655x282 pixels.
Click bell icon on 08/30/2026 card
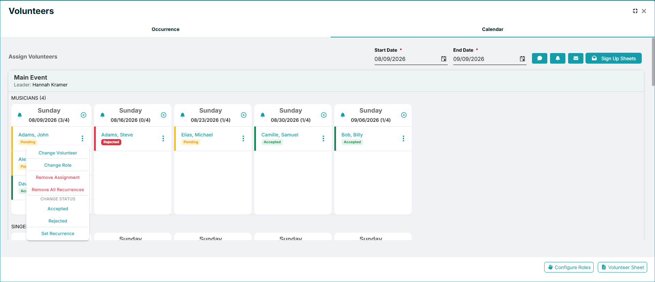(263, 115)
